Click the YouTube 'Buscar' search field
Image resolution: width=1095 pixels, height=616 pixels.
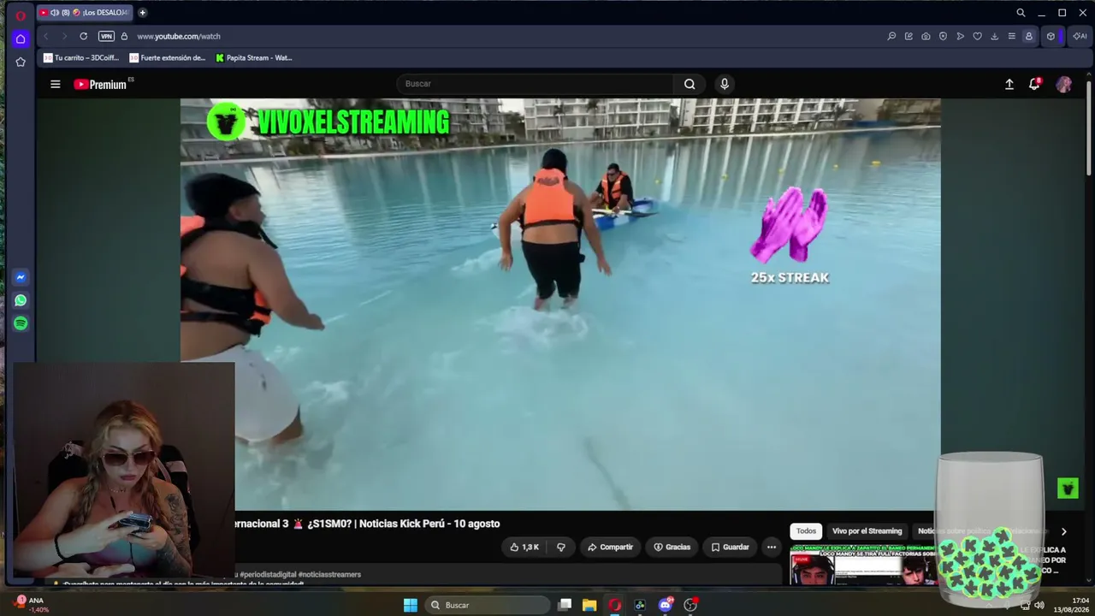(535, 84)
